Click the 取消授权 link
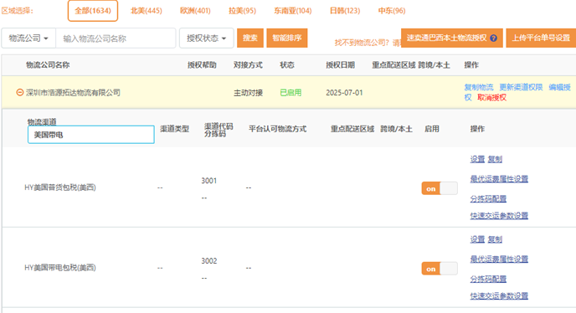Viewport: 576px width, 313px height. [491, 97]
